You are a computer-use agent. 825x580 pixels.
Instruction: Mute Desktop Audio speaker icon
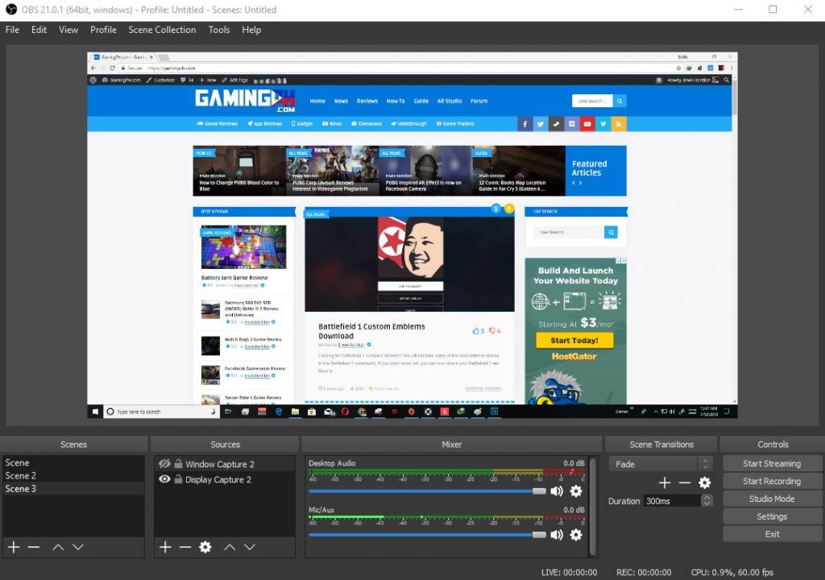coord(557,491)
